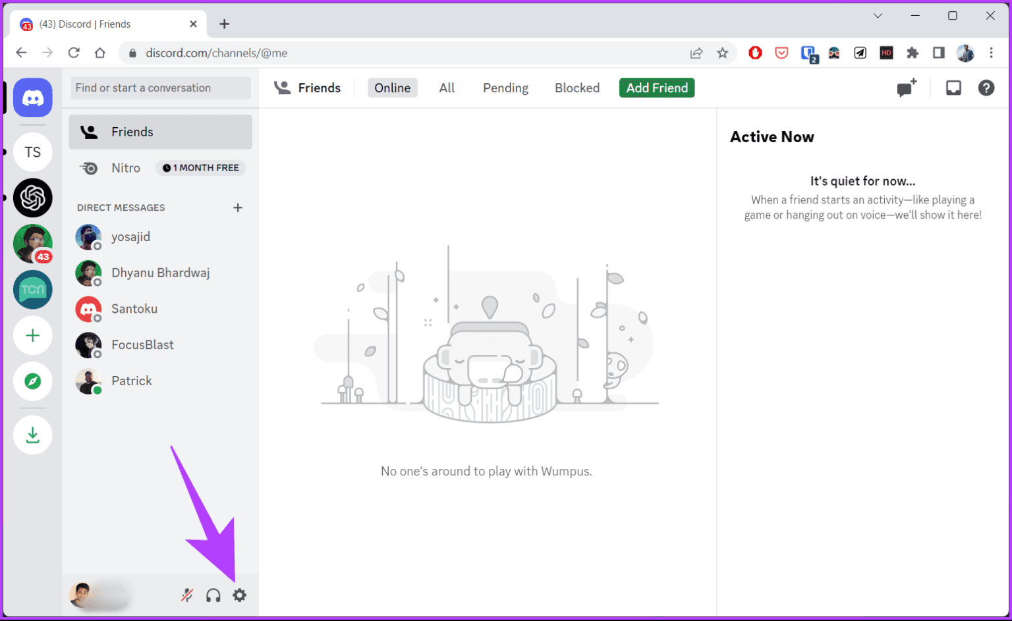Screen dimensions: 1012x621
Task: Create a new DM with plus icon
Action: point(238,207)
